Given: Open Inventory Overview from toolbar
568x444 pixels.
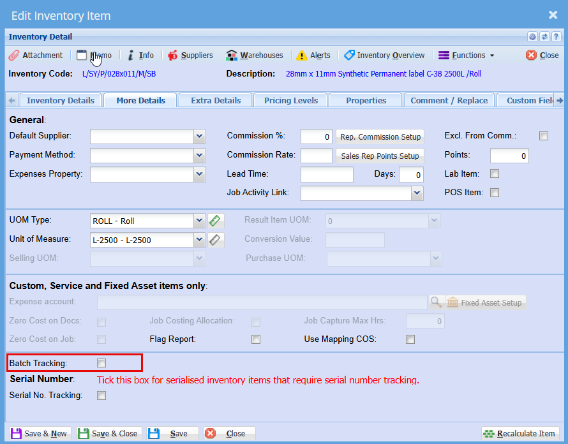Looking at the screenshot, I should point(384,56).
